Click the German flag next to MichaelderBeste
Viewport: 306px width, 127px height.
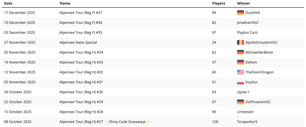pos(240,52)
